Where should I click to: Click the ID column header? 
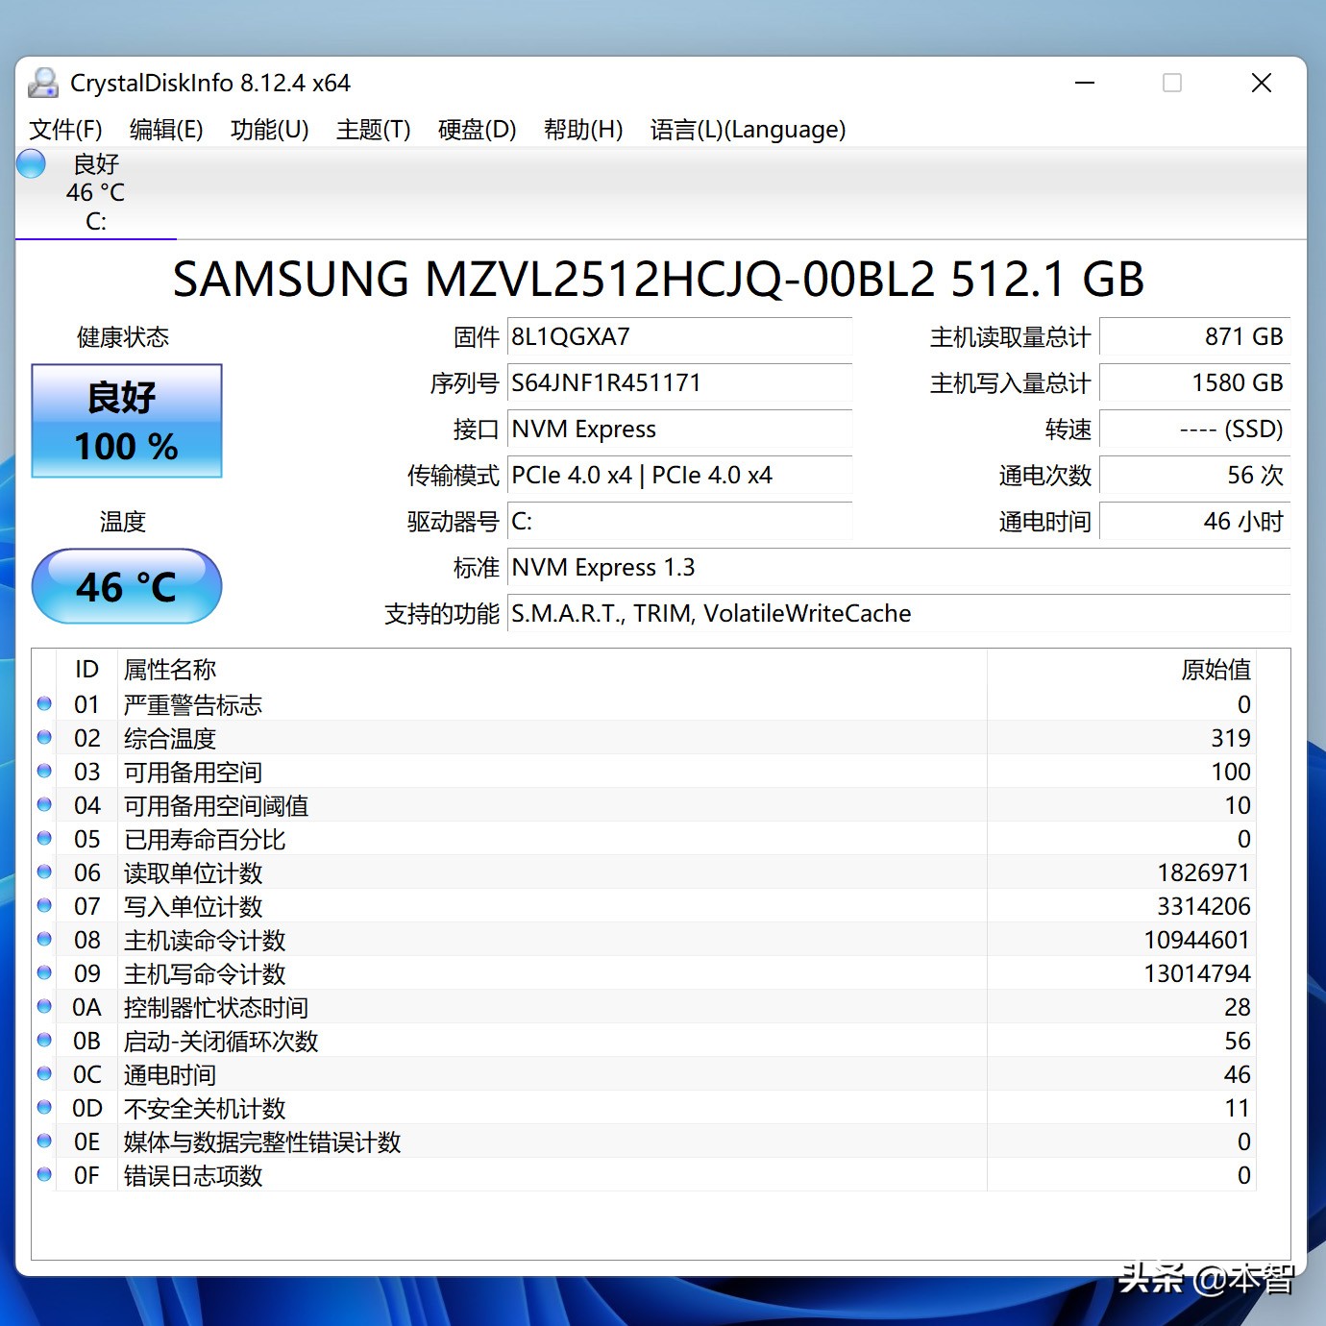pos(87,670)
